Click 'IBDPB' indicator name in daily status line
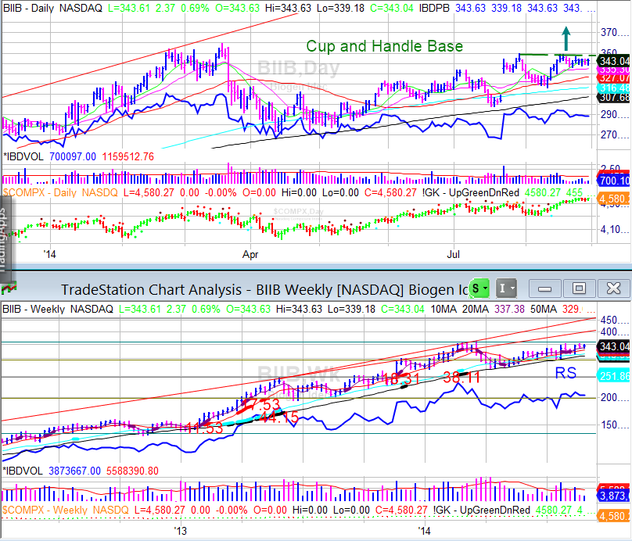This screenshot has width=632, height=541. coord(434,8)
